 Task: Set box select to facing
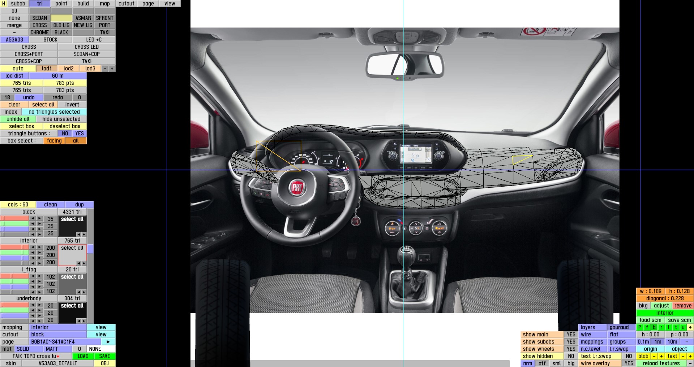54,141
